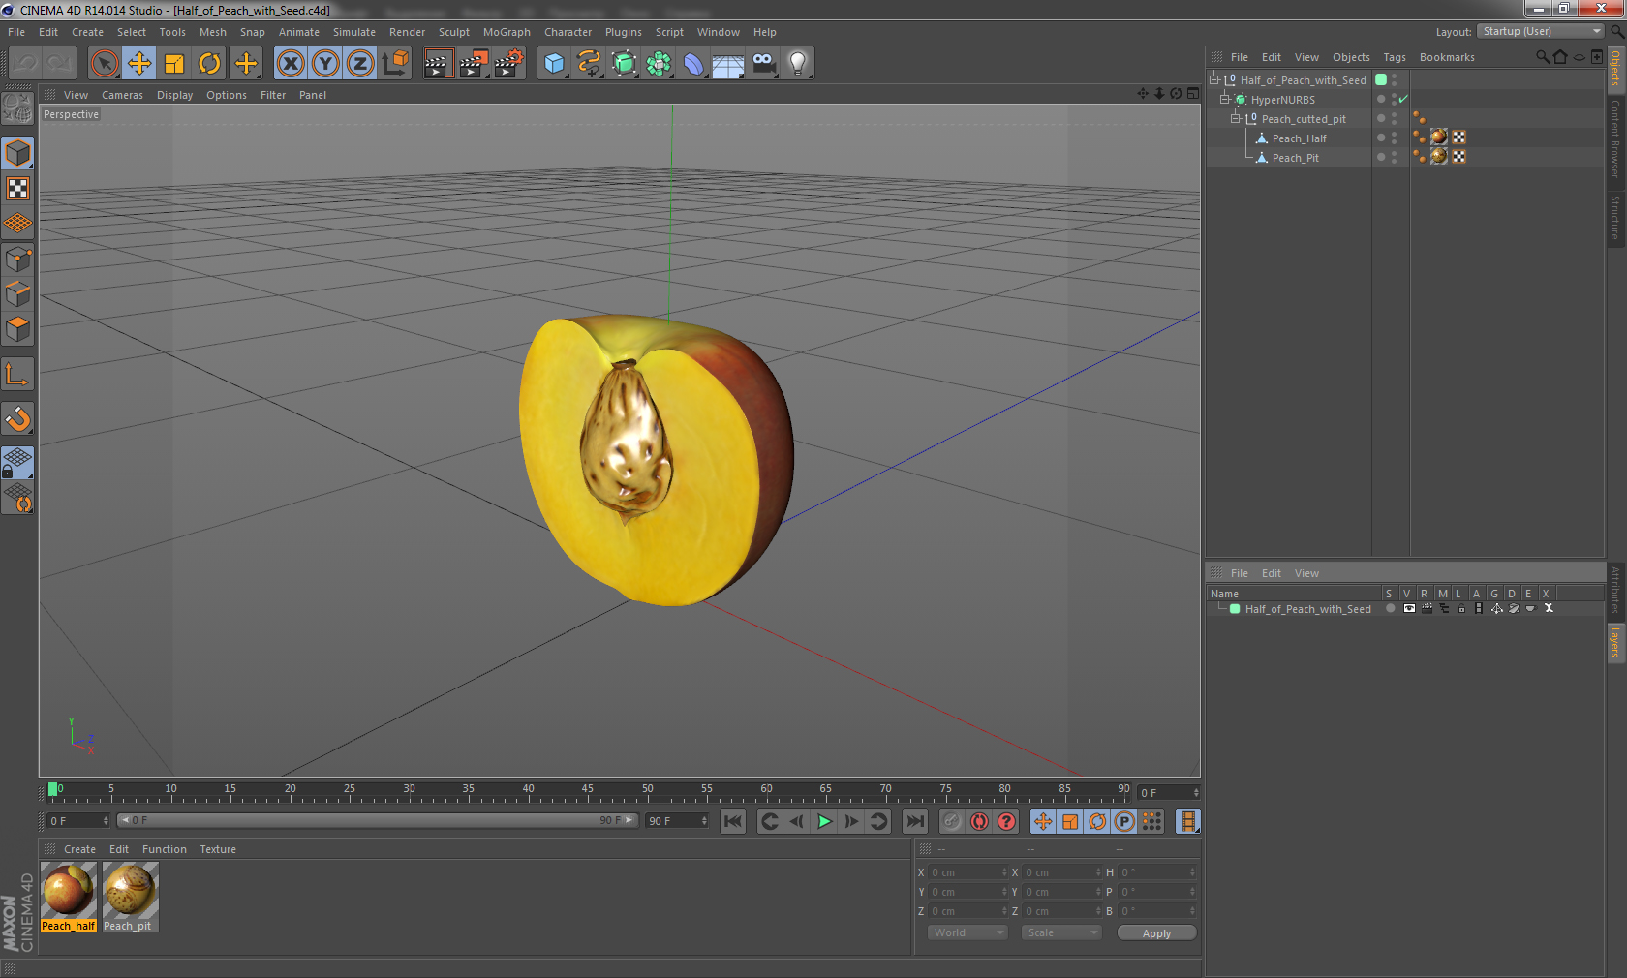Open Edit Render Settings

coord(508,64)
